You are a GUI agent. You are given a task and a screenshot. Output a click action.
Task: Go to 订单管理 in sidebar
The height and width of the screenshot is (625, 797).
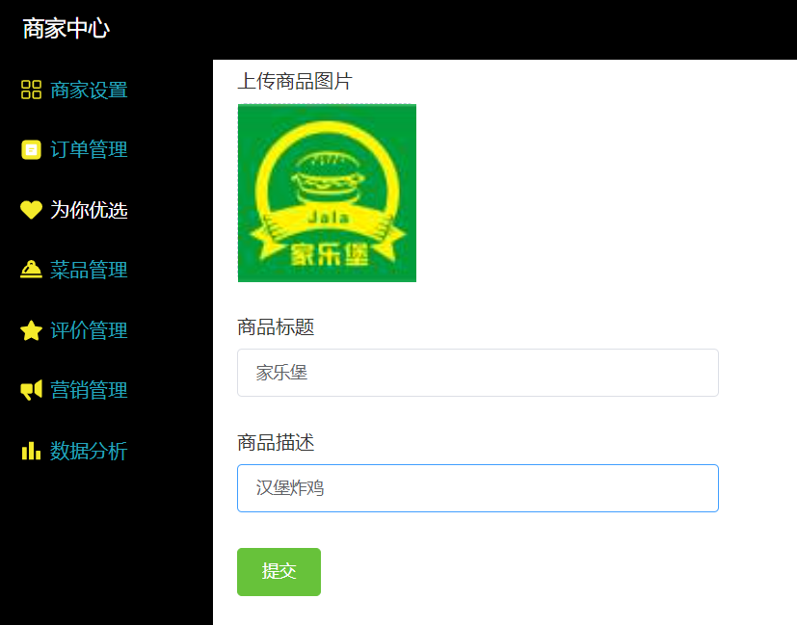[x=89, y=150]
